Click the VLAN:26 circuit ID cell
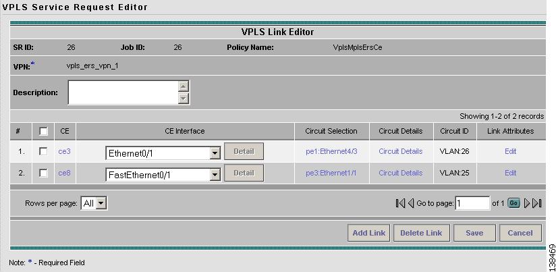 455,151
